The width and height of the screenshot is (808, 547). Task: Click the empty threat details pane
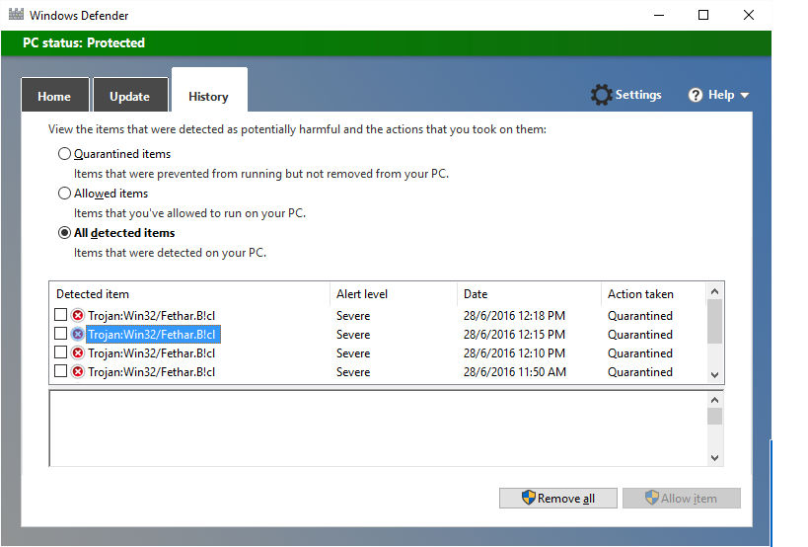pyautogui.click(x=378, y=429)
